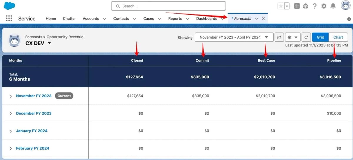Open the Trailhead guidance icon
The height and width of the screenshot is (160, 353).
point(306,6)
